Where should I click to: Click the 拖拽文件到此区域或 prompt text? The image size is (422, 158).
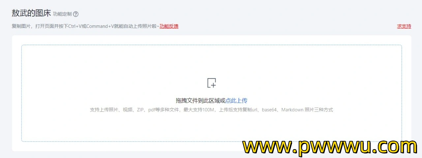tap(200, 101)
